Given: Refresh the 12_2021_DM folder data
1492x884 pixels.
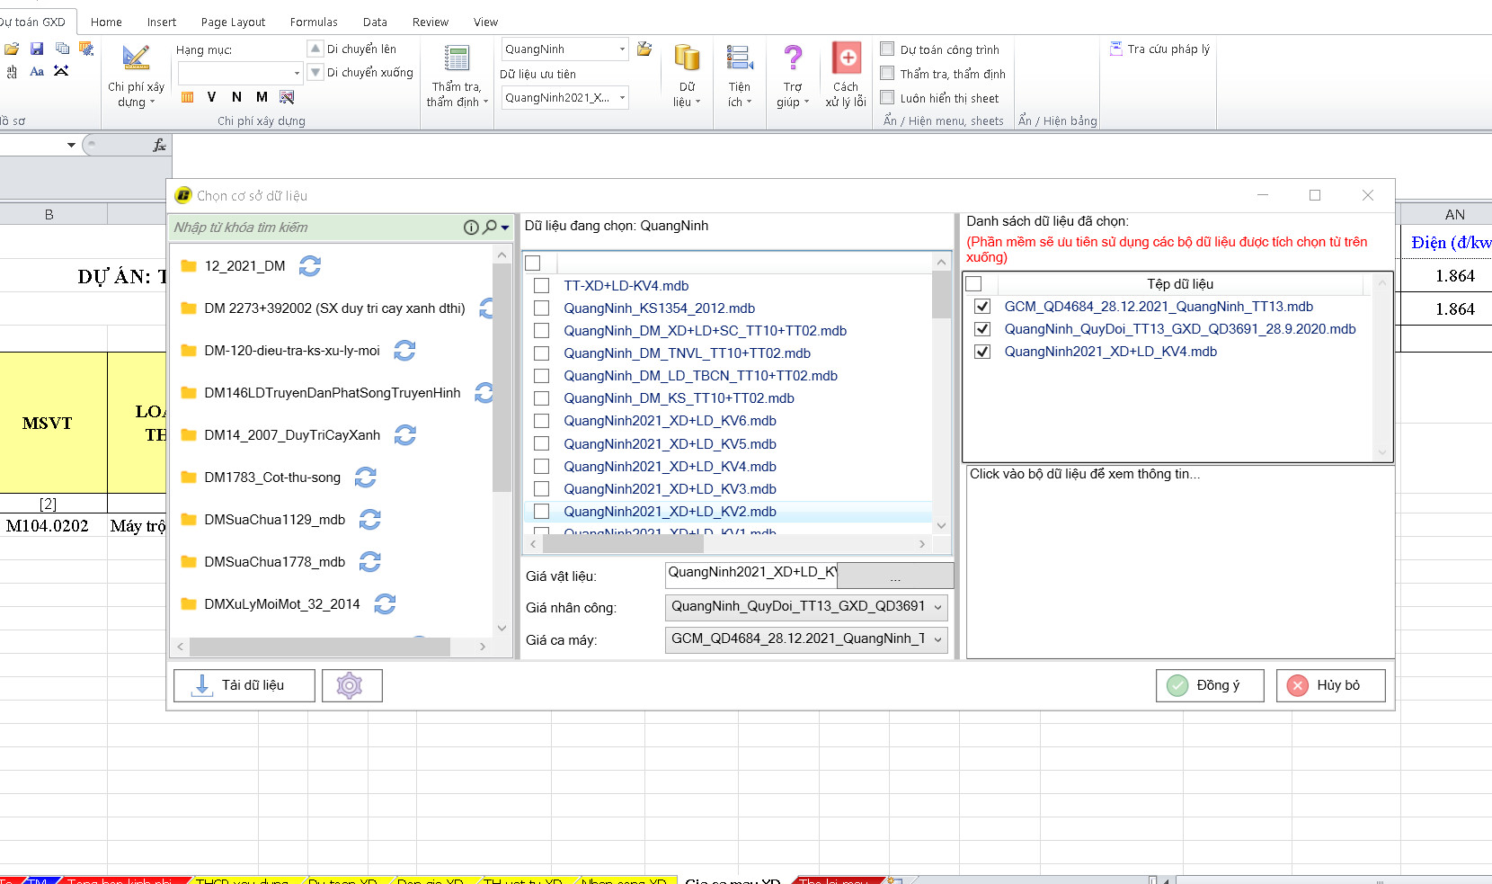Looking at the screenshot, I should (310, 266).
